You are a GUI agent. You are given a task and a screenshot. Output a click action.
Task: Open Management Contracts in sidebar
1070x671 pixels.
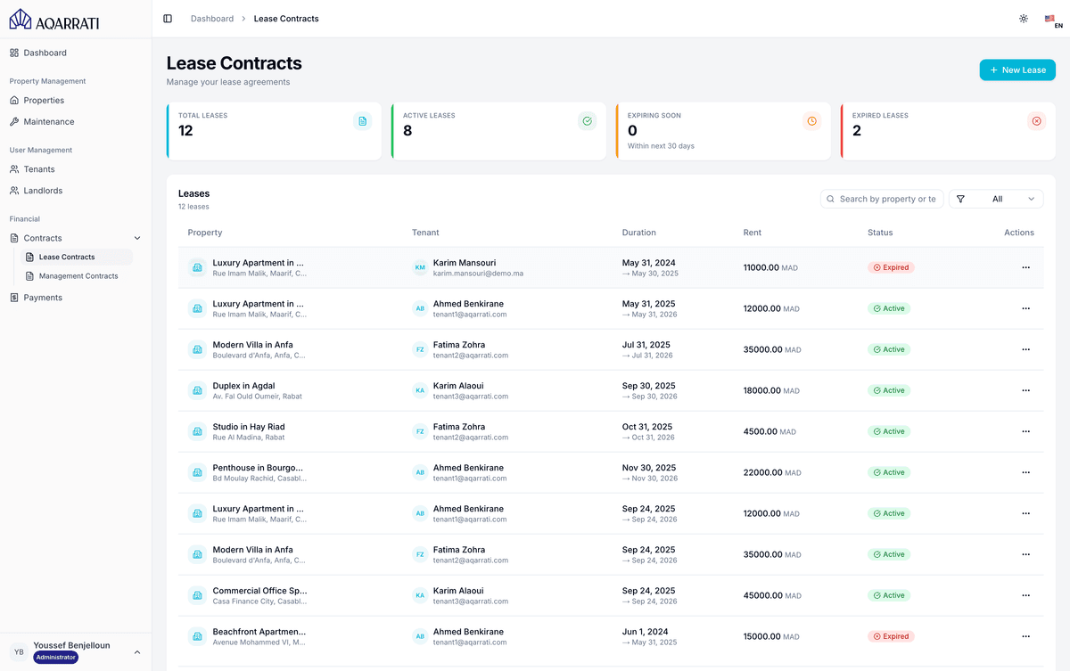[78, 276]
